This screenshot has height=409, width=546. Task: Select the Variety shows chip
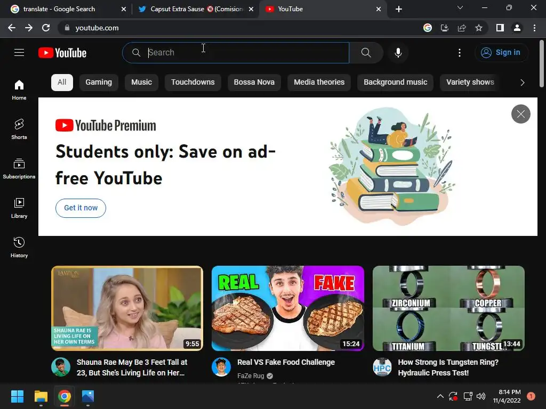(470, 83)
